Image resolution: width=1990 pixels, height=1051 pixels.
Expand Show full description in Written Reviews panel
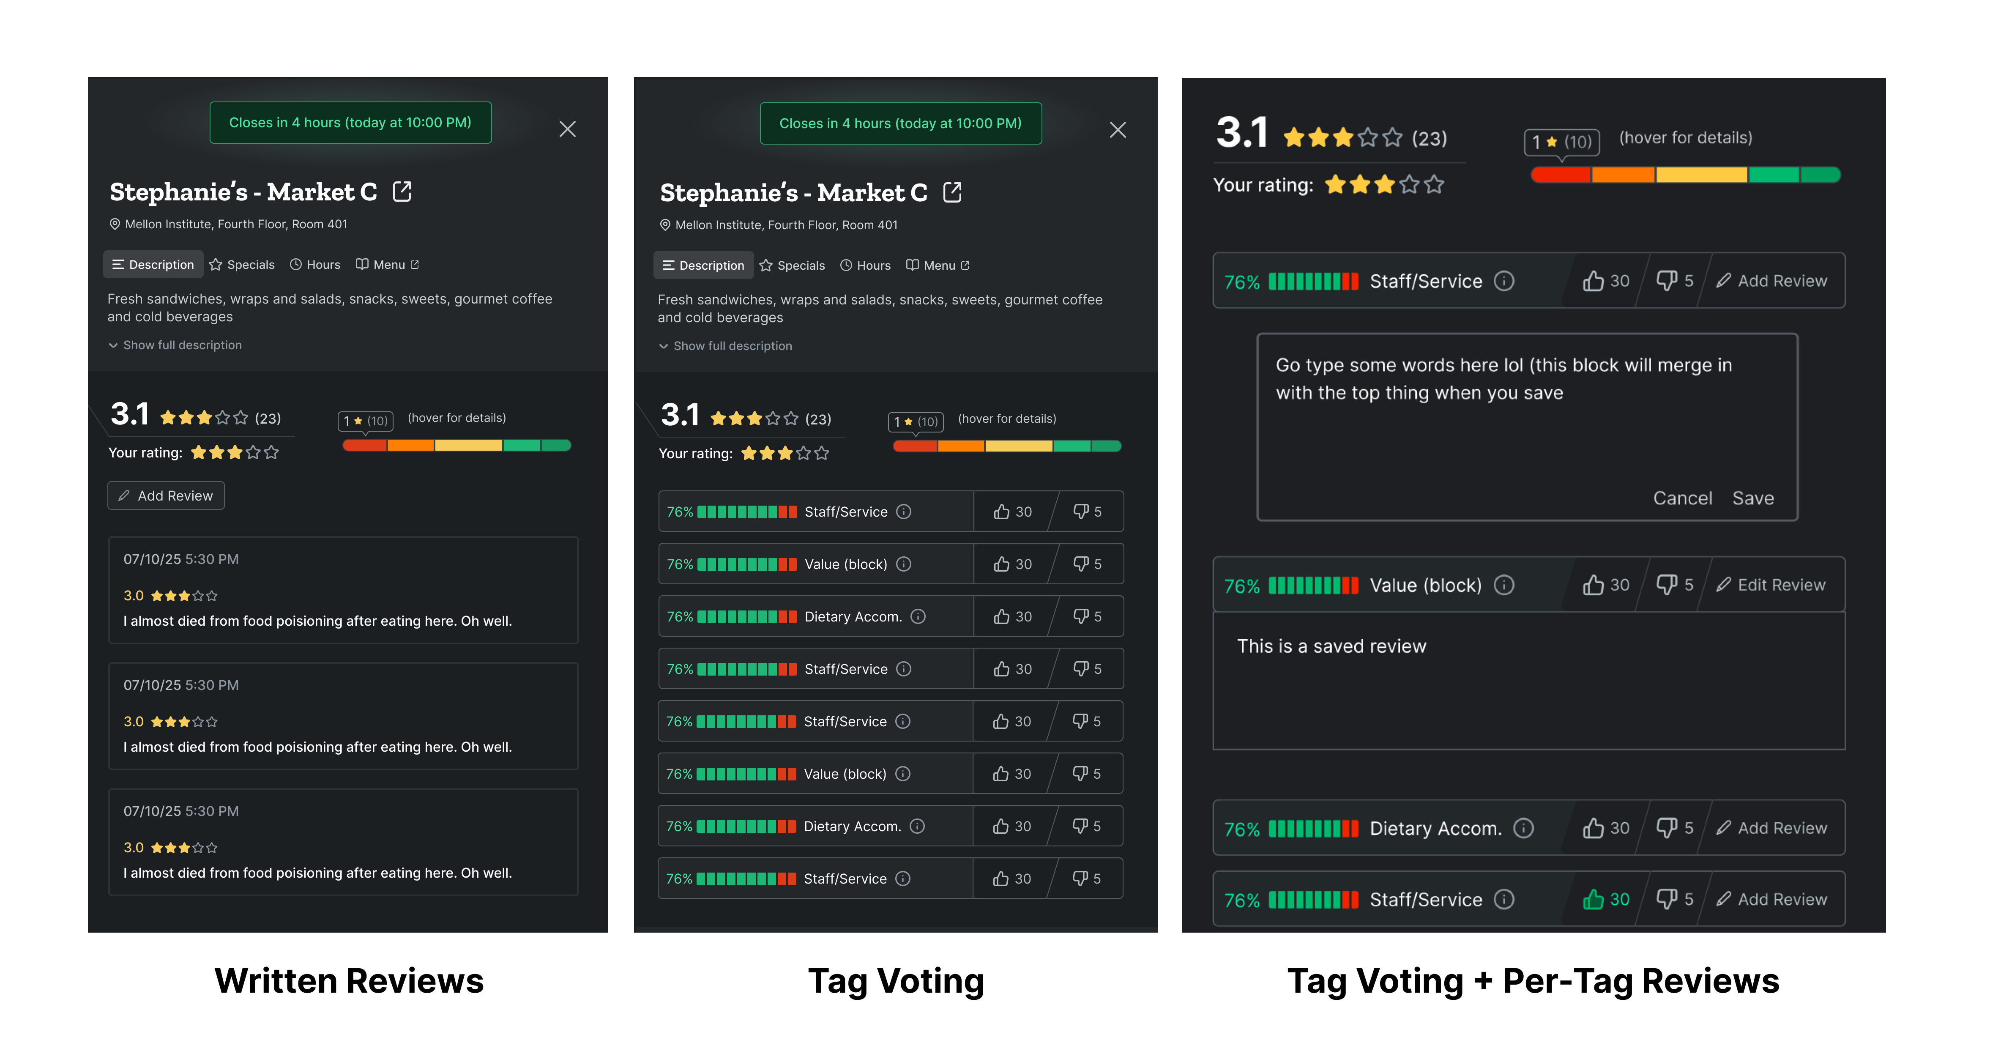tap(175, 345)
